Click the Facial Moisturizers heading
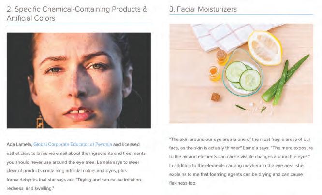Screen dimensions: 322x195 pos(203,9)
